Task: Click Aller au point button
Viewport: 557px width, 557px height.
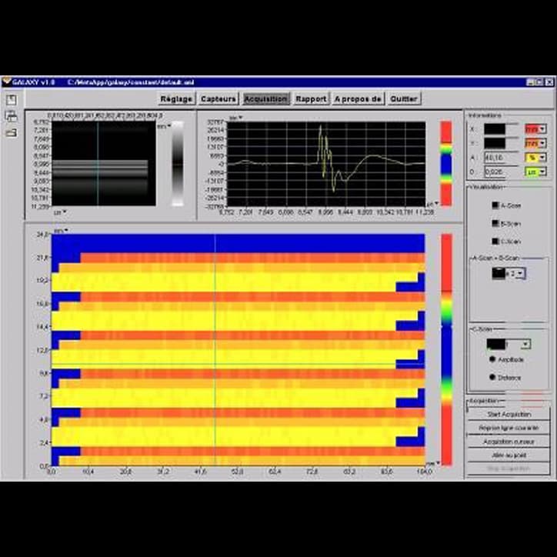Action: (509, 455)
